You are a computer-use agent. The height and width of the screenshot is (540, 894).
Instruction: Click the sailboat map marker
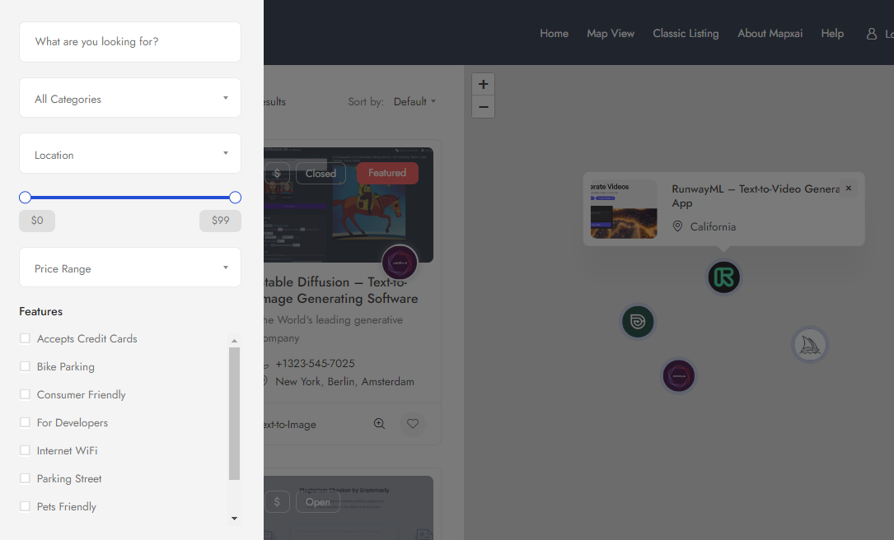pyautogui.click(x=810, y=345)
